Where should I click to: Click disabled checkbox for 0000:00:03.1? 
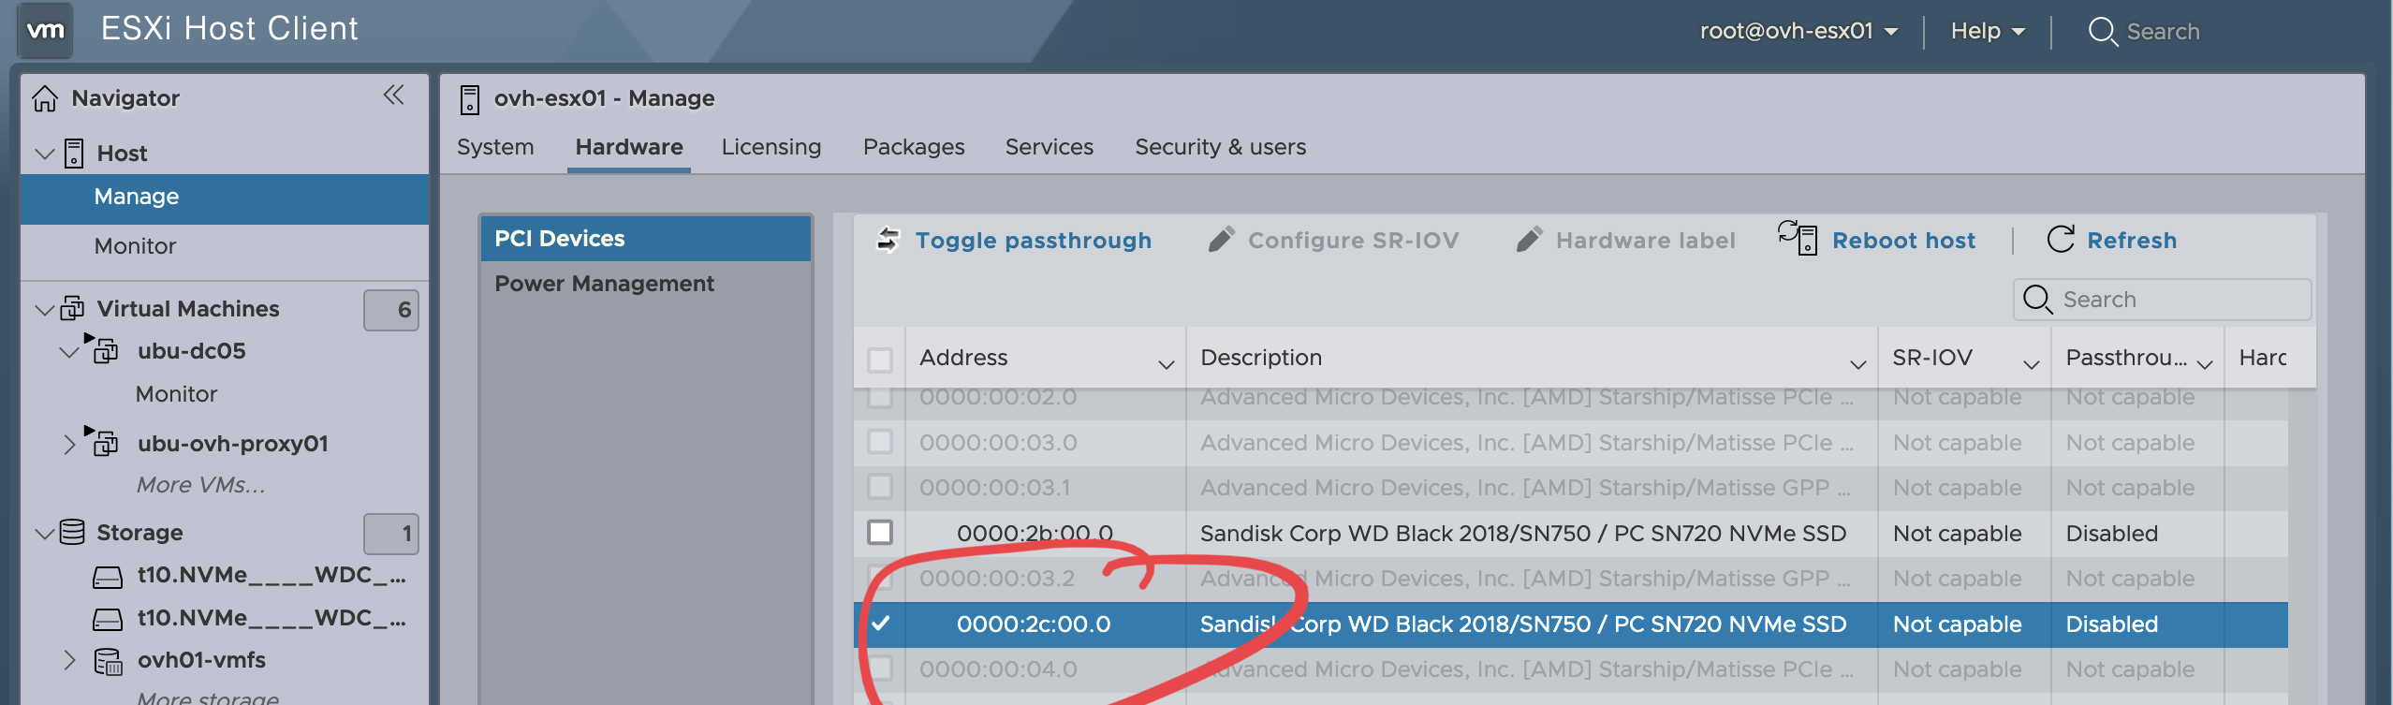(x=880, y=487)
